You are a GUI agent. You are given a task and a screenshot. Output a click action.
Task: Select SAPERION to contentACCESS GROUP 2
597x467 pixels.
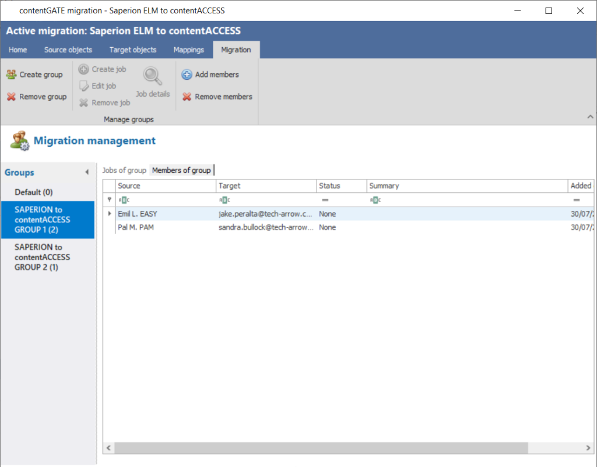[42, 257]
